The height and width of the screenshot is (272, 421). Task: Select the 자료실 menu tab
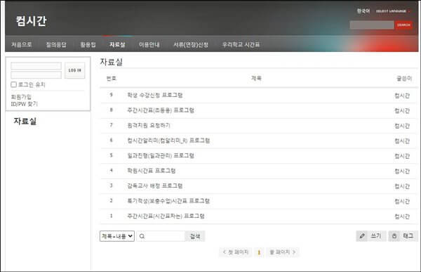(117, 44)
